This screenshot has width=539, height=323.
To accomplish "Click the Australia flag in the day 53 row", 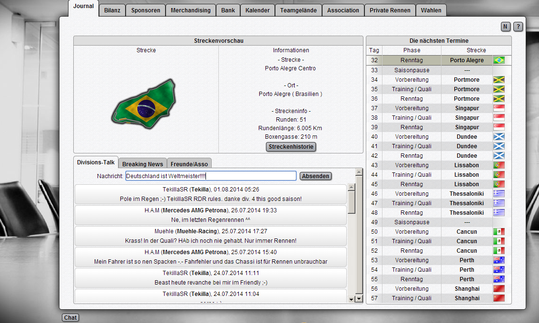I will [x=499, y=260].
